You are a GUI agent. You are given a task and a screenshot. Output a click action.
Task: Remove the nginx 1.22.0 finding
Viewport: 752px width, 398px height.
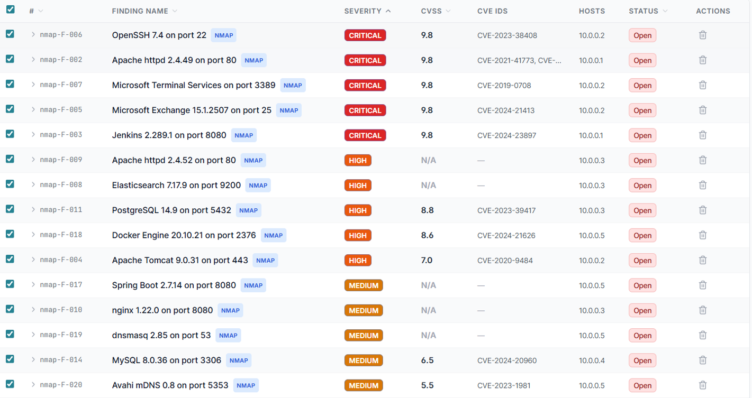[x=702, y=310]
